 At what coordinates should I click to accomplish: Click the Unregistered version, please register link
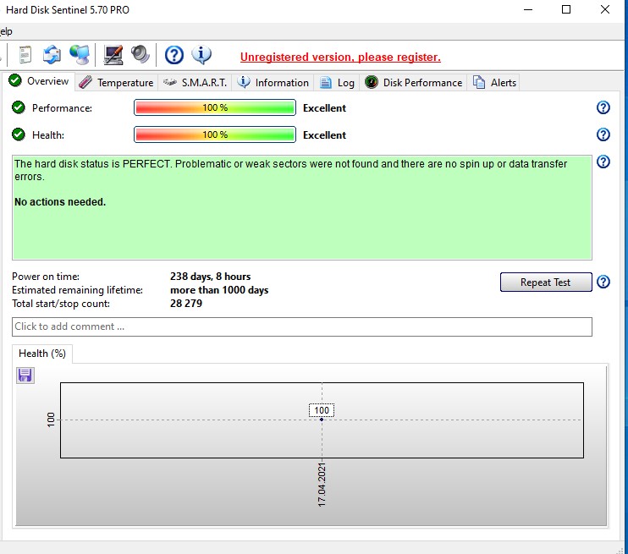coord(340,58)
